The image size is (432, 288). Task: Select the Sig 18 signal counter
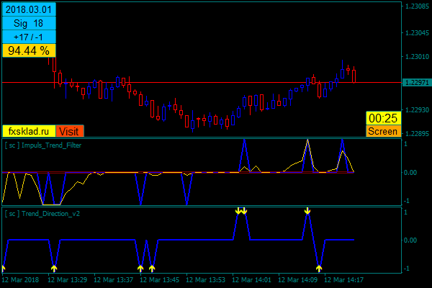(29, 23)
